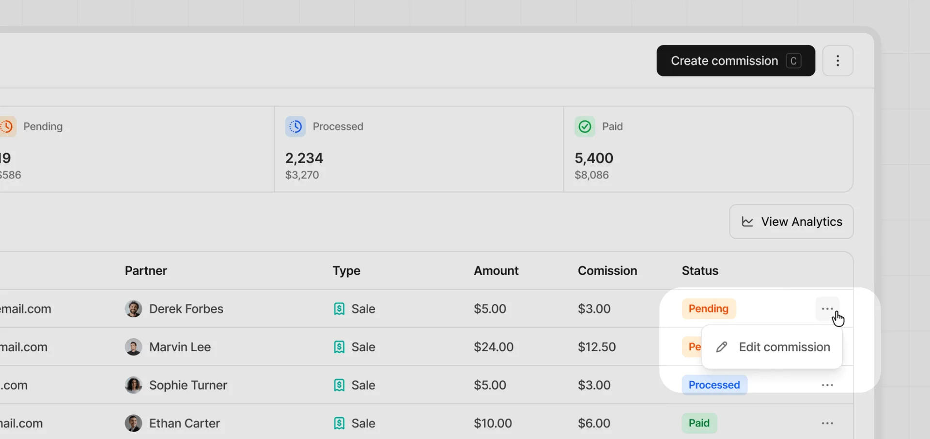The height and width of the screenshot is (439, 930).
Task: Click the 5,400 paid count
Action: click(594, 158)
